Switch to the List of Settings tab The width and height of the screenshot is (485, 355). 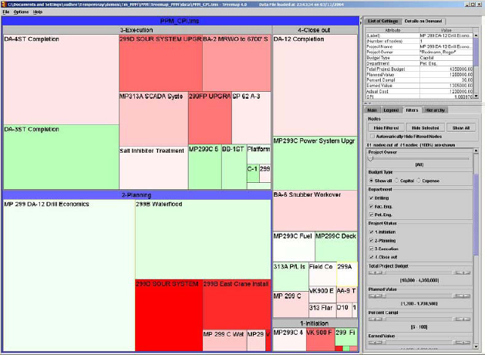click(x=383, y=21)
